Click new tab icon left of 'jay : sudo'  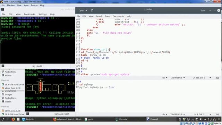click(3, 66)
